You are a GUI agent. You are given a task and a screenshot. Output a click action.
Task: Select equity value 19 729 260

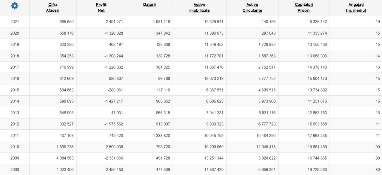click(318, 169)
